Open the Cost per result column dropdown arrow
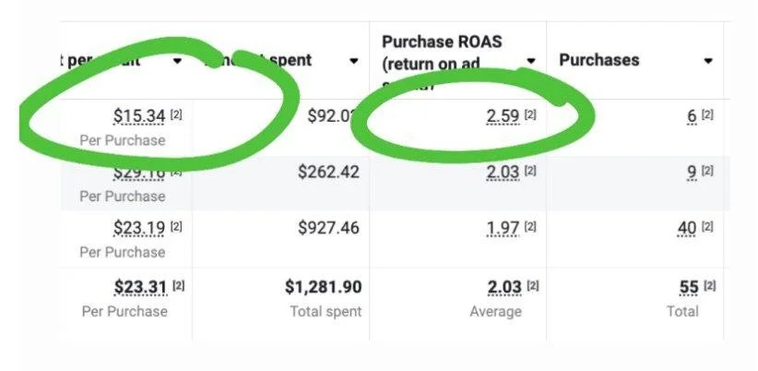 pyautogui.click(x=177, y=61)
